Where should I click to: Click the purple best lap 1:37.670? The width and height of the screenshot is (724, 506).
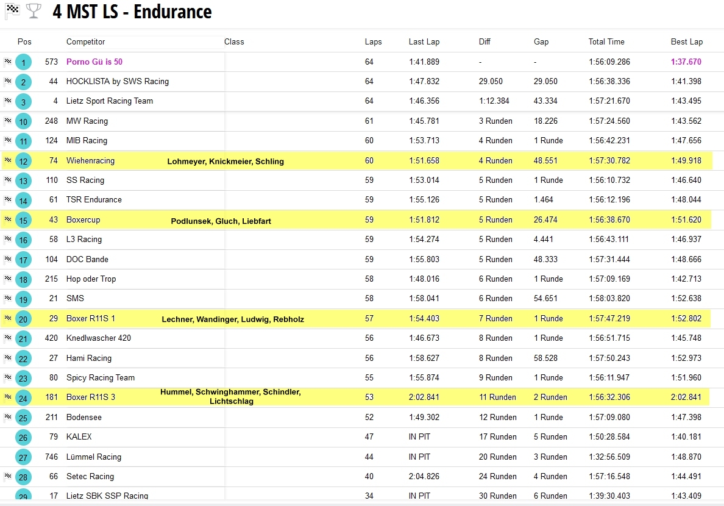coord(686,62)
